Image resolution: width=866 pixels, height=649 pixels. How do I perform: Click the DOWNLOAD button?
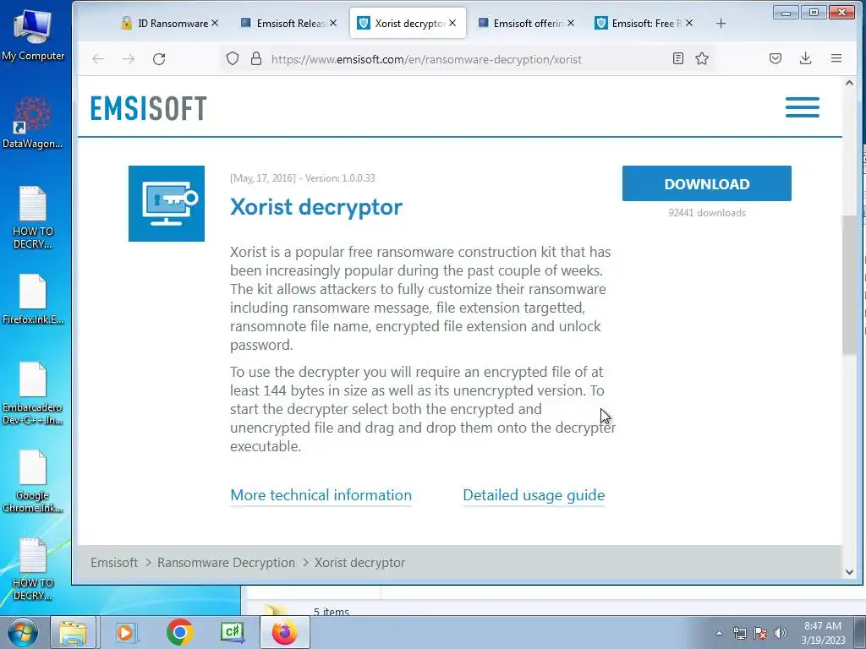(x=706, y=183)
